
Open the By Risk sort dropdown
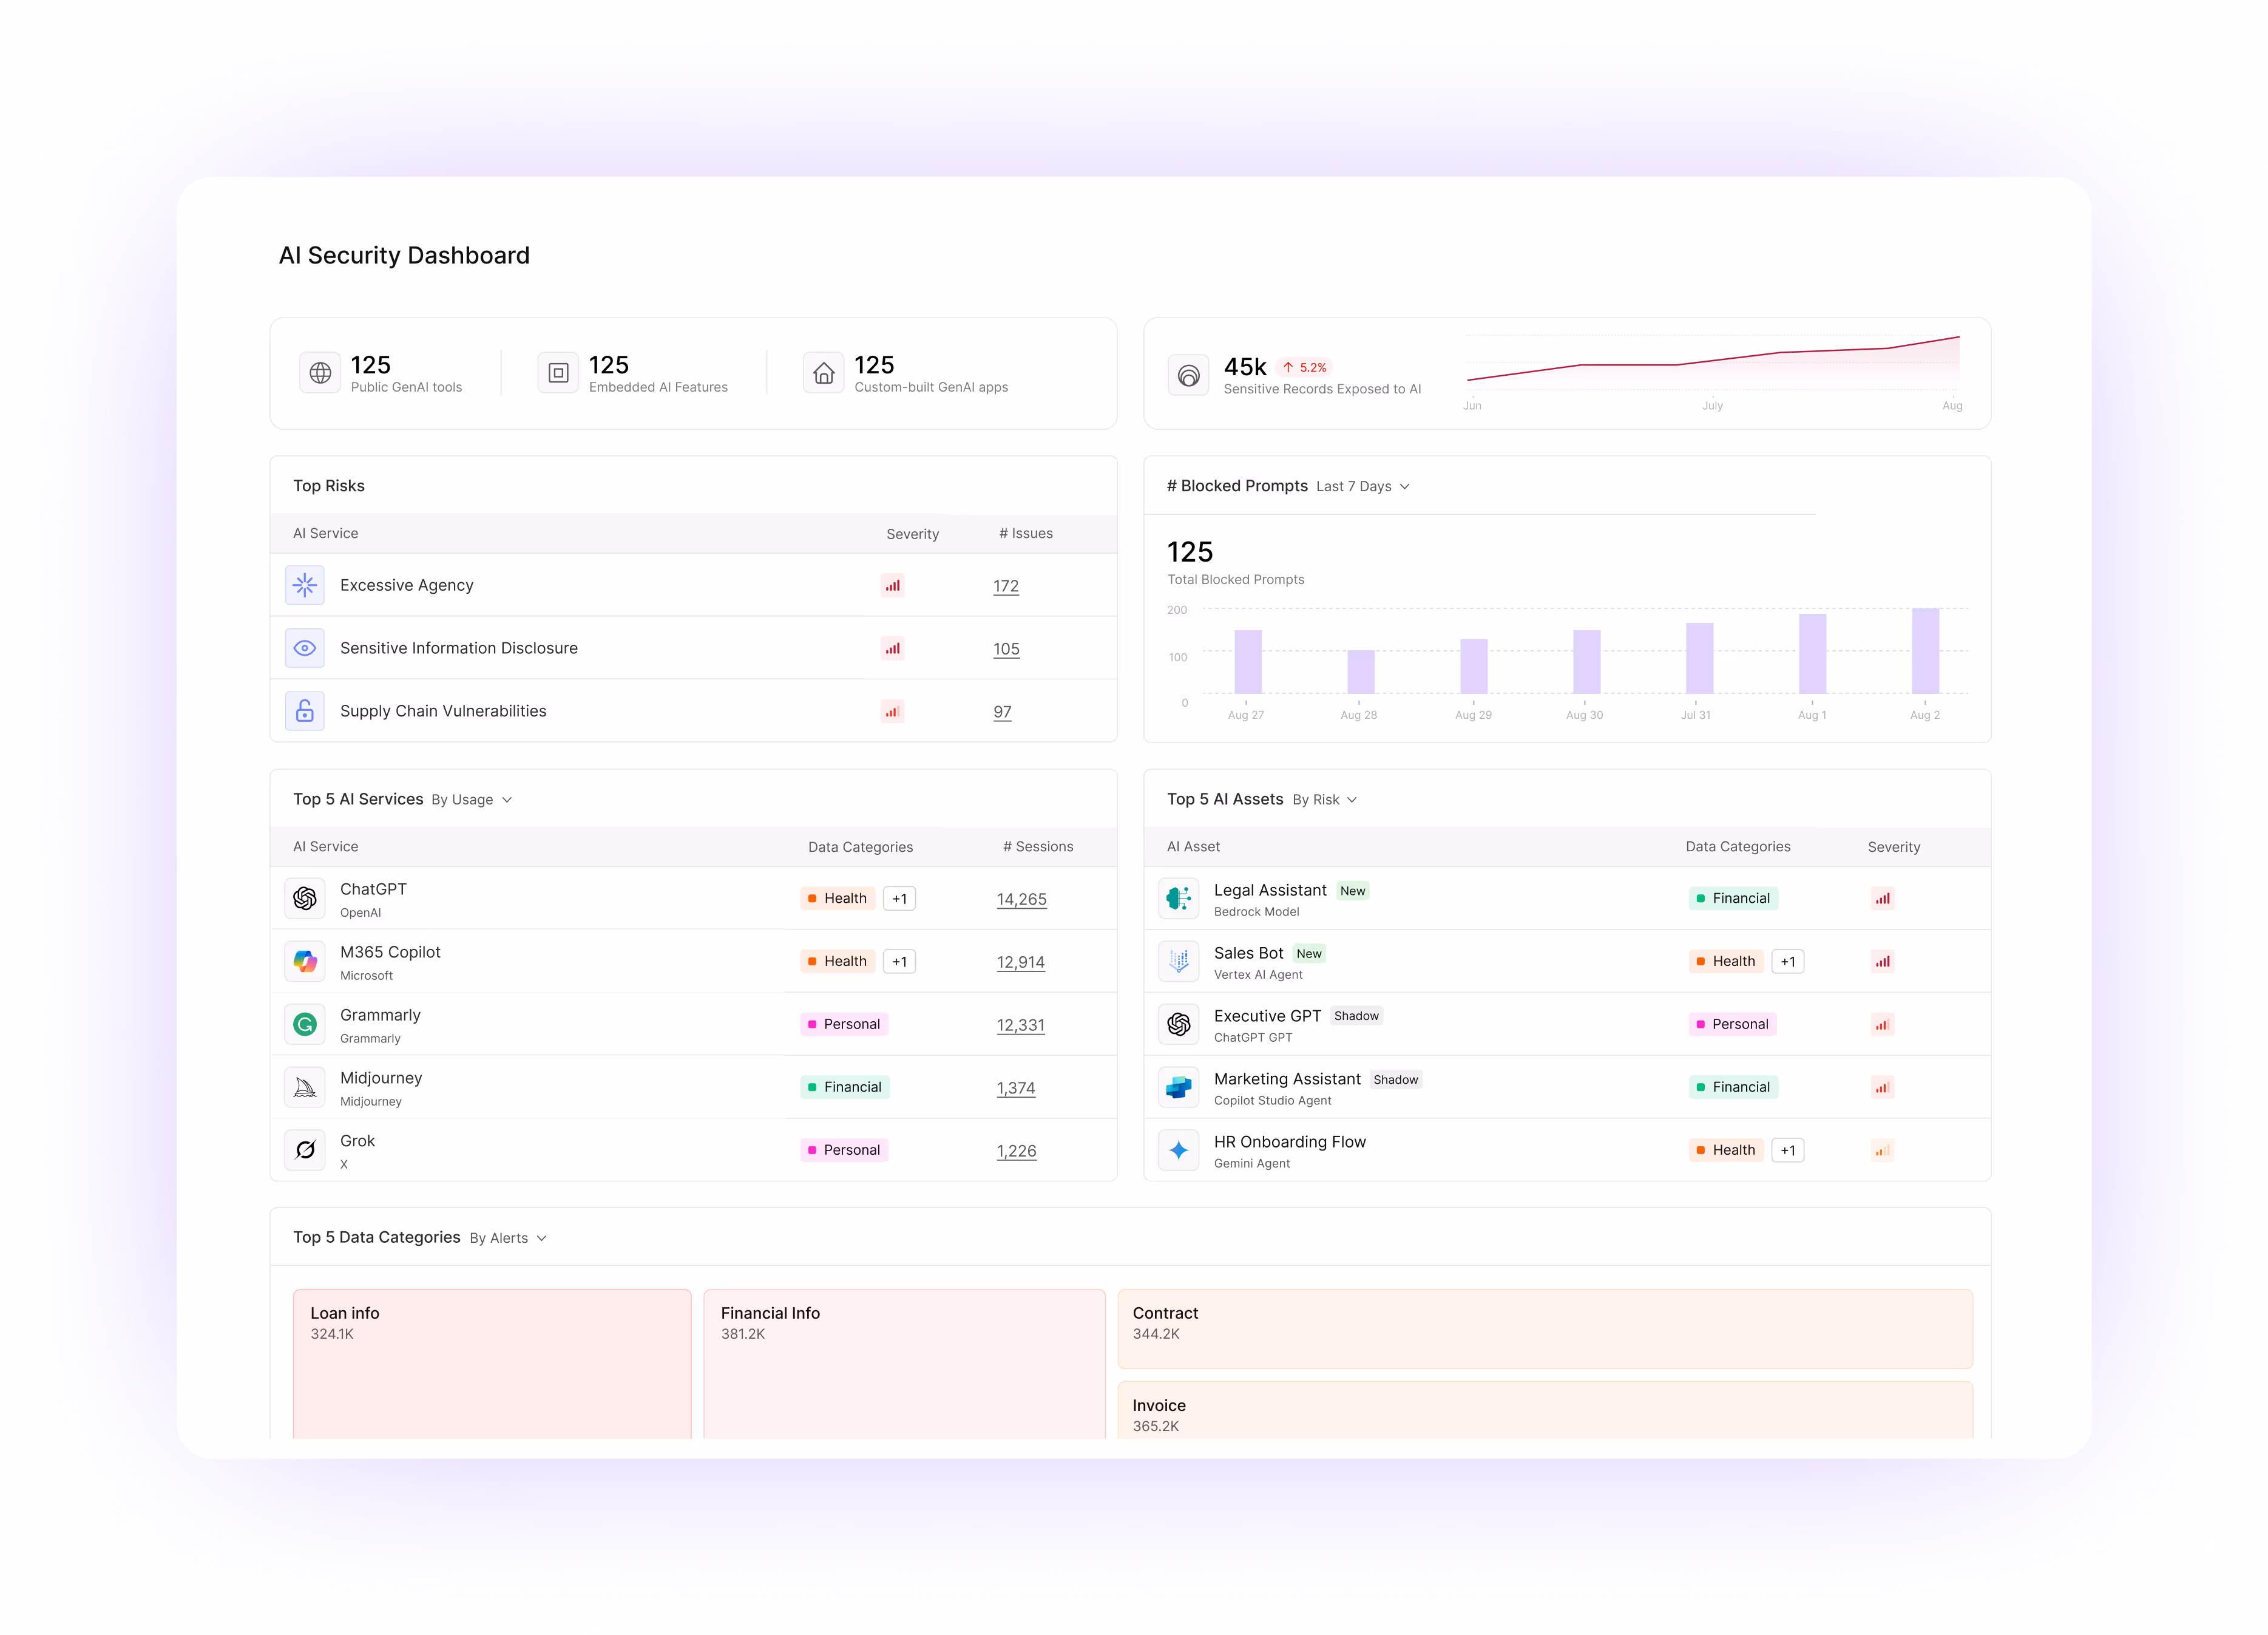click(1324, 800)
